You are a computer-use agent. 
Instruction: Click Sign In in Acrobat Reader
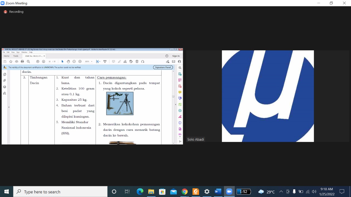click(x=176, y=56)
